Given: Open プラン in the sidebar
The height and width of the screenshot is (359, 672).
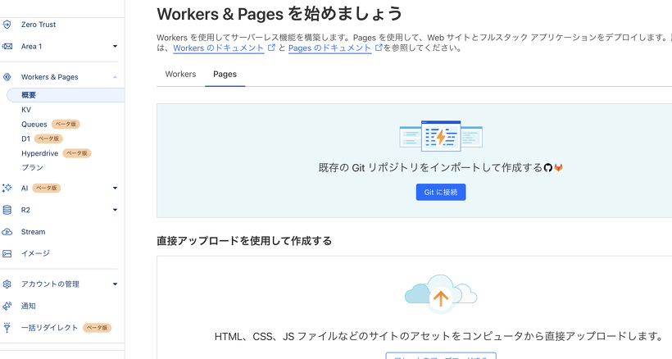Looking at the screenshot, I should (x=32, y=167).
